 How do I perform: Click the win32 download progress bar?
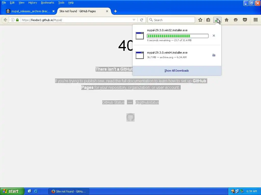pyautogui.click(x=178, y=36)
